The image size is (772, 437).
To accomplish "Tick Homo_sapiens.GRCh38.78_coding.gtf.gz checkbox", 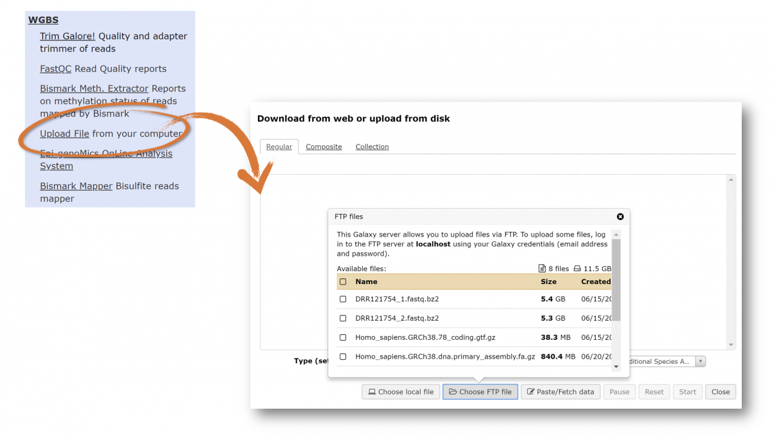I will coord(343,337).
